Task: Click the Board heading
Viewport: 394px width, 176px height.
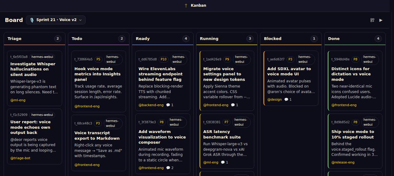Action: coord(14,20)
